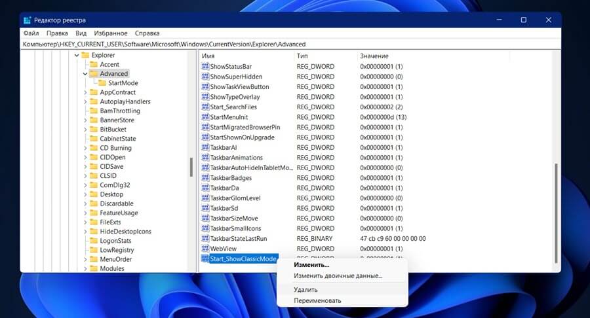Image resolution: width=590 pixels, height=318 pixels.
Task: Open the Файл menu
Action: pos(31,33)
